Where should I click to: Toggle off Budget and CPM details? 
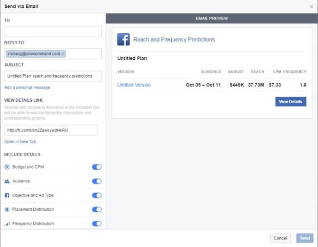tap(96, 167)
